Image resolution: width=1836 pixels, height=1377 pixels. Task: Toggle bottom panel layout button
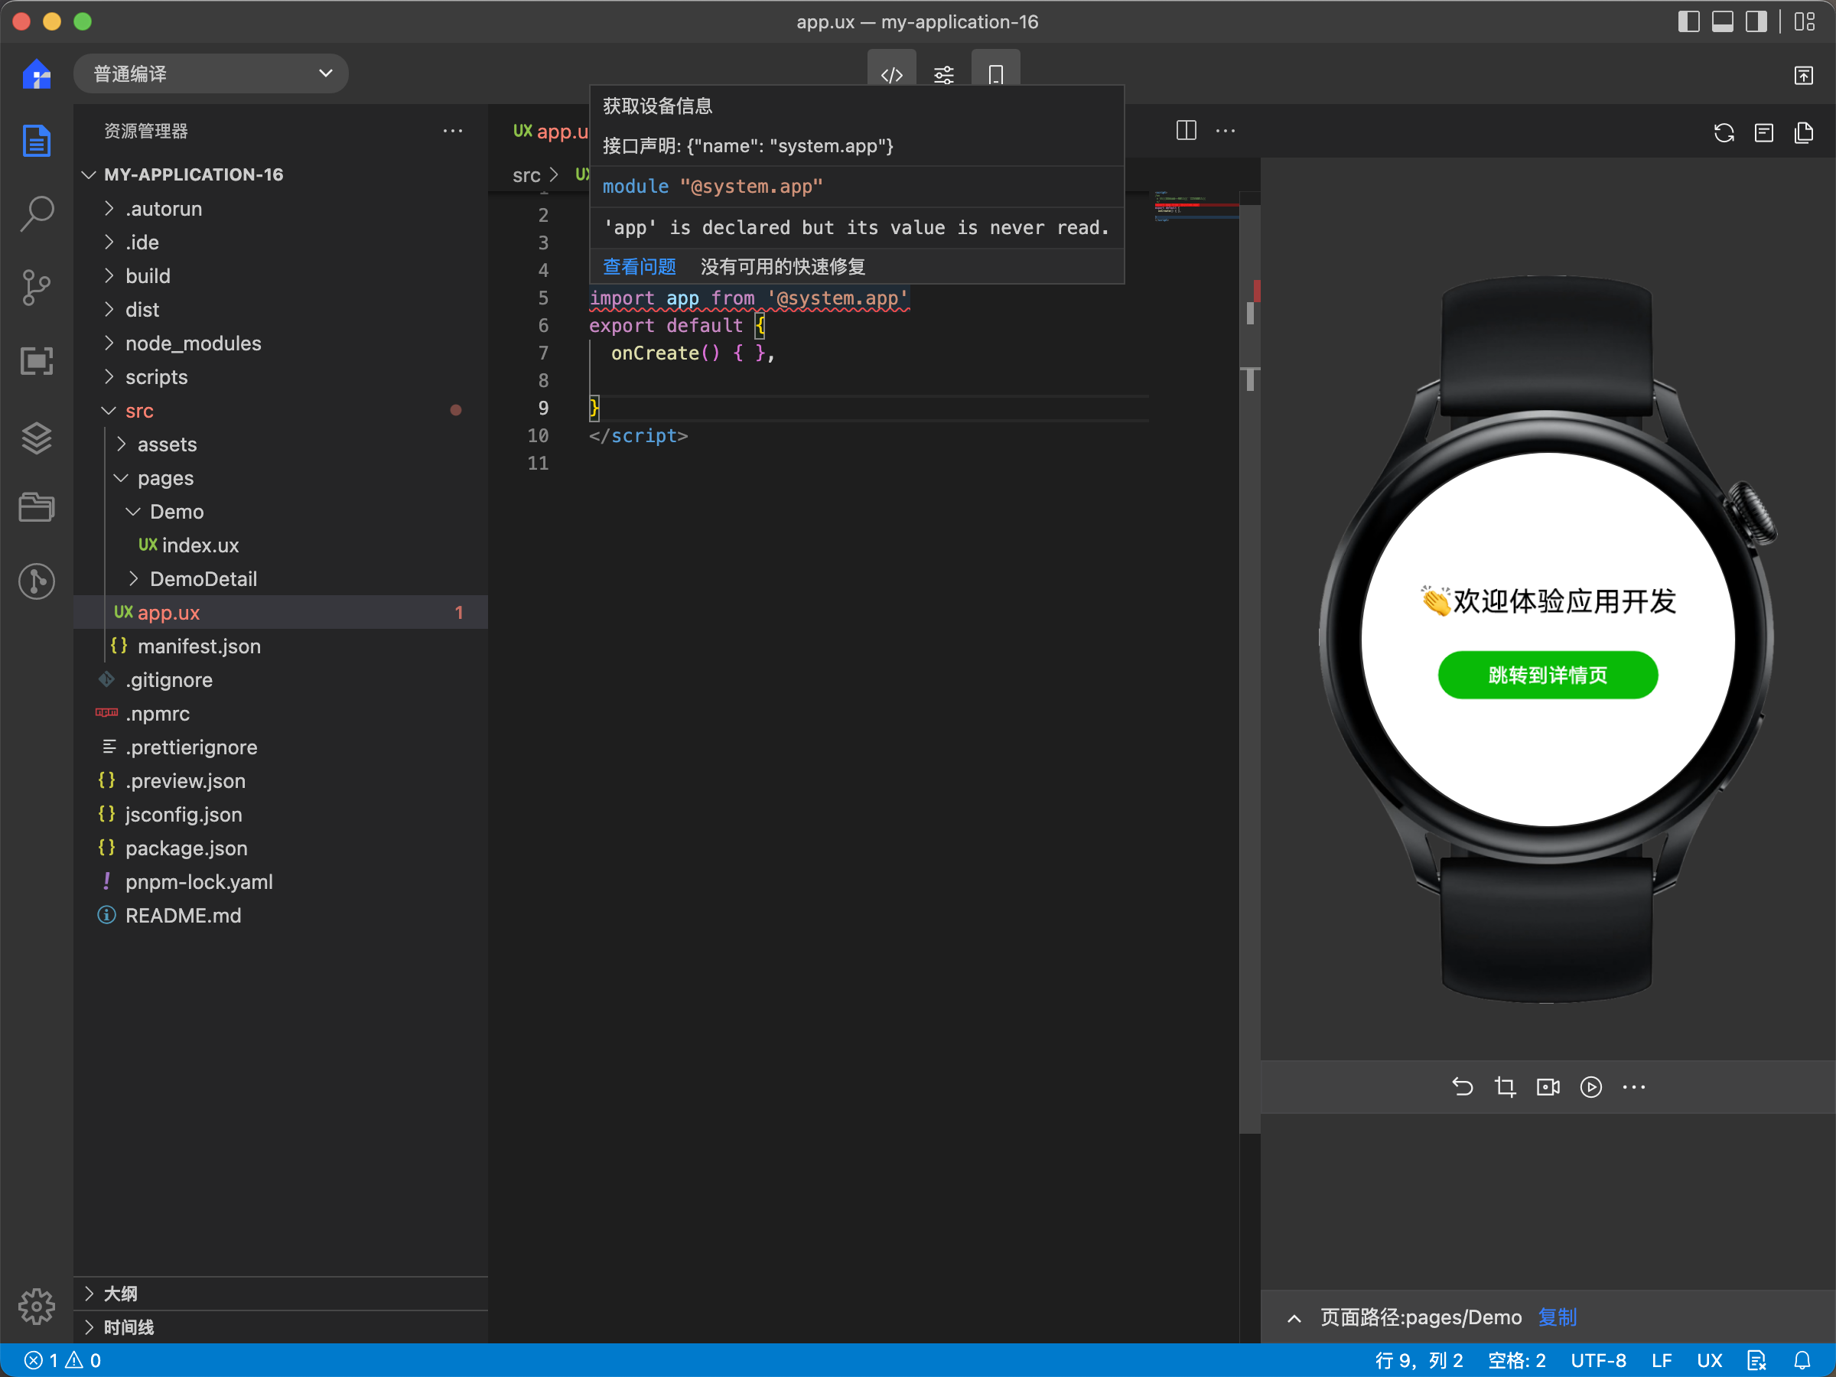(x=1722, y=21)
